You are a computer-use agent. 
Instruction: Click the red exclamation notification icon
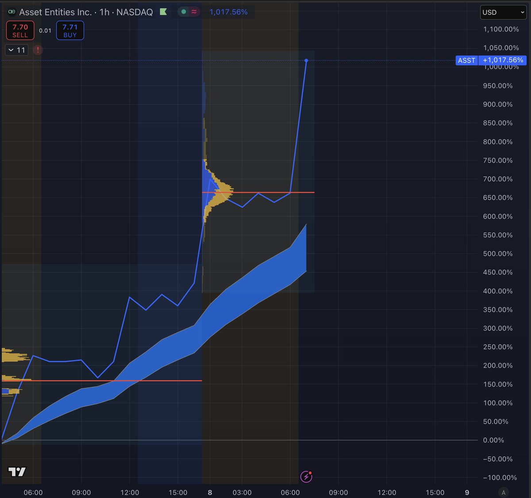tap(38, 50)
